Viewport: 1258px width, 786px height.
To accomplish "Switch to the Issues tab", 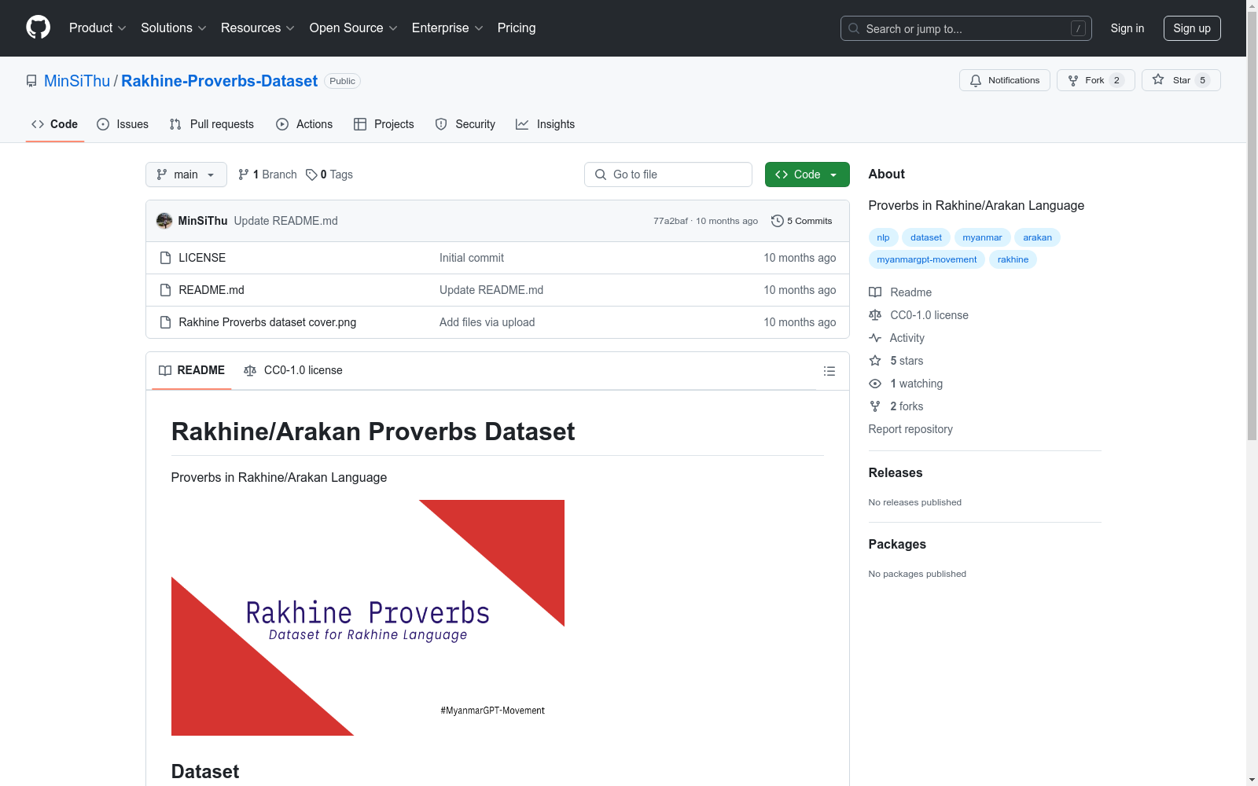I will pos(123,124).
